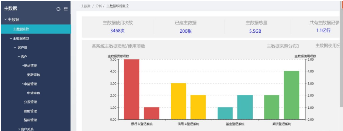
Task: Open 主数据监控 in the sidebar
Action: [36, 29]
